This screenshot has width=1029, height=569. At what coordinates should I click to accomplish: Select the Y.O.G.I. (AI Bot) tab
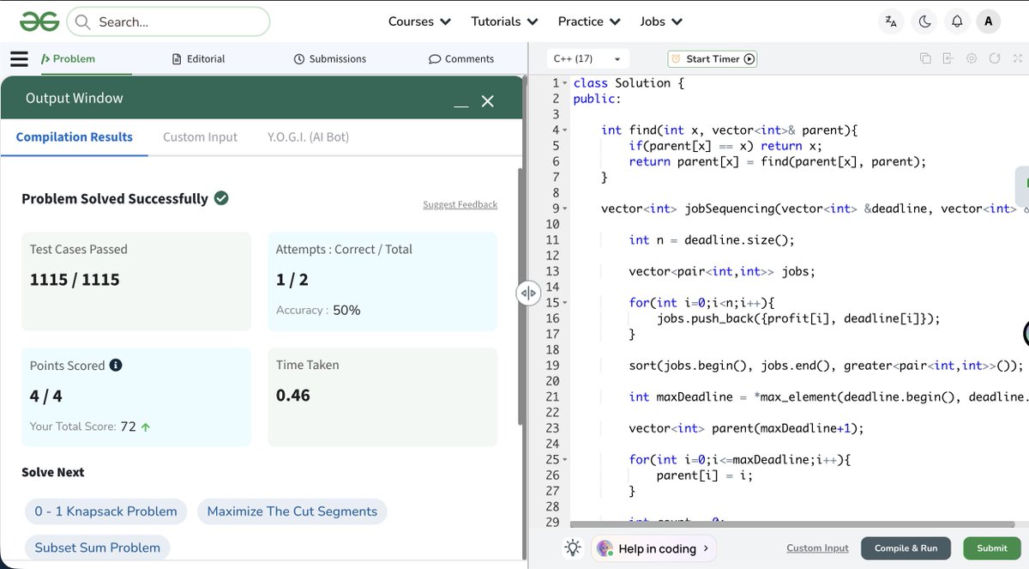tap(308, 137)
